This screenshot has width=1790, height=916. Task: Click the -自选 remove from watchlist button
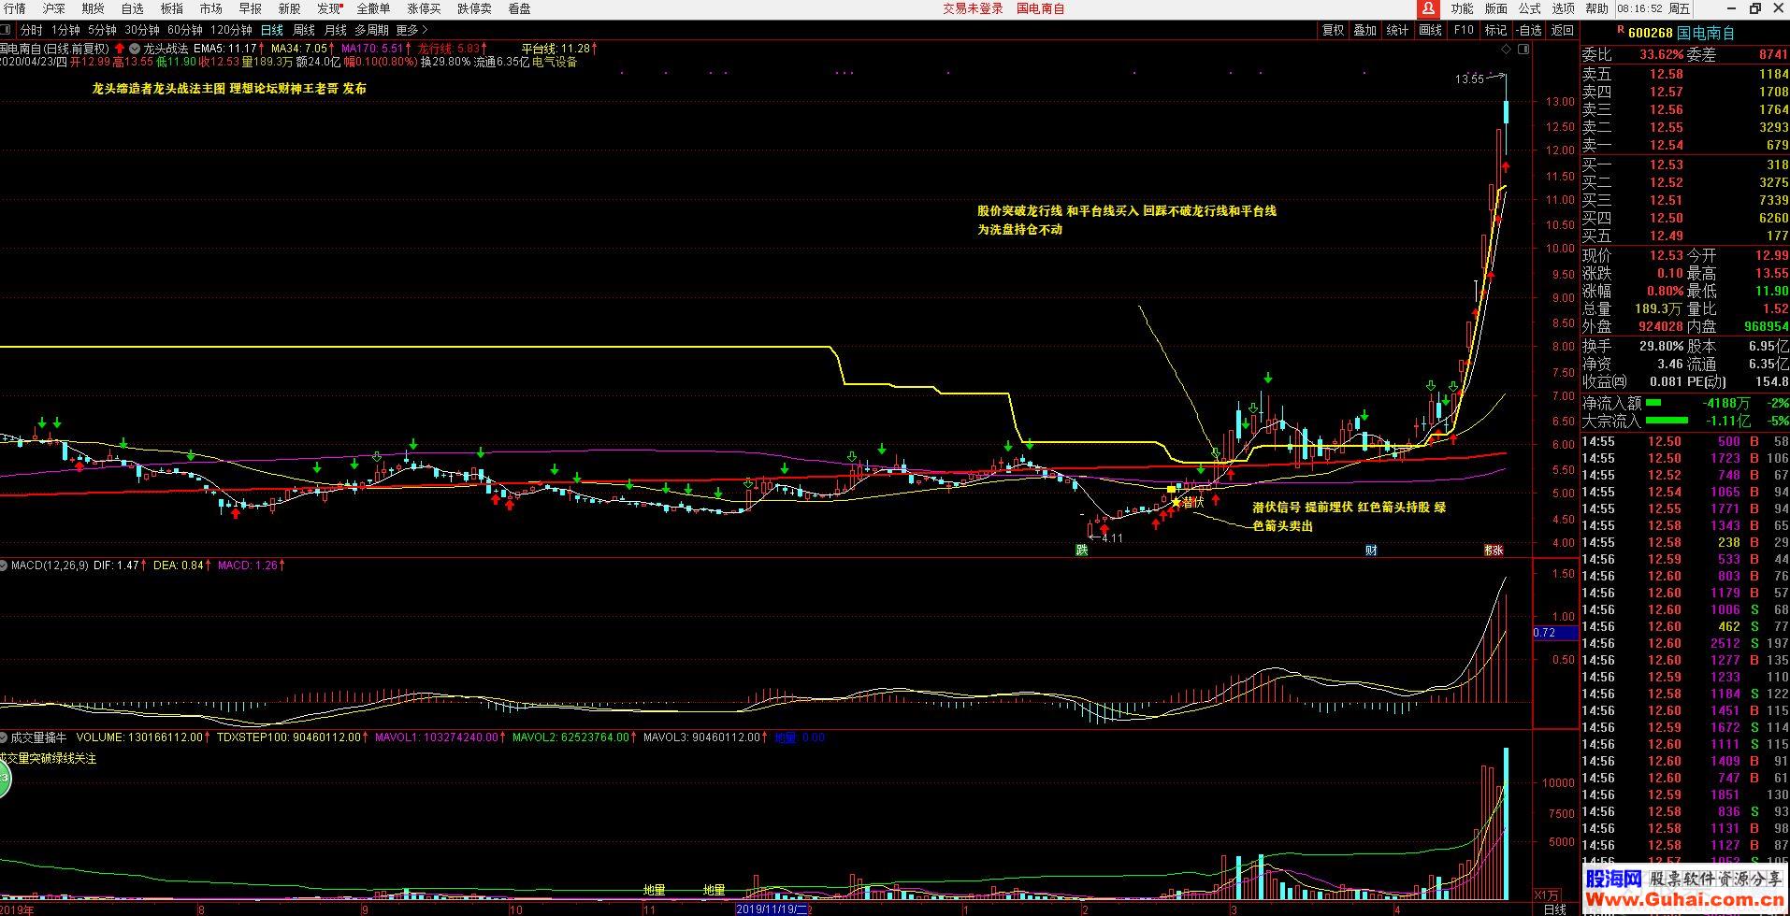(1528, 30)
